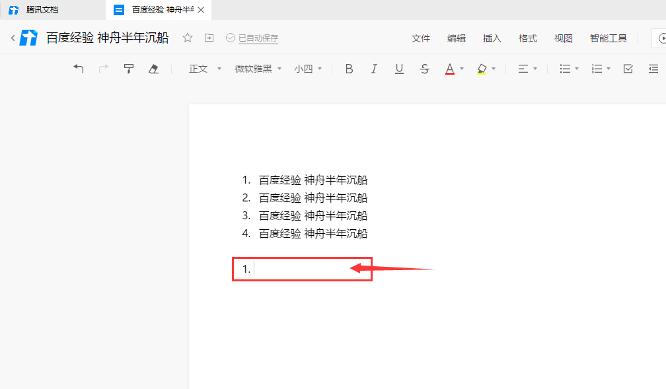Click the 已自动保存 status link
This screenshot has width=666, height=389.
click(256, 38)
